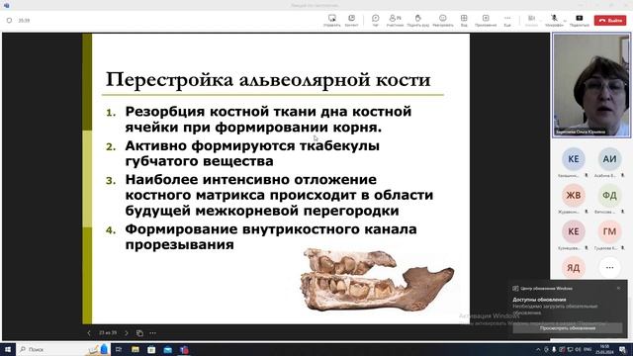Show the participants list
The width and height of the screenshot is (633, 356).
[x=395, y=20]
